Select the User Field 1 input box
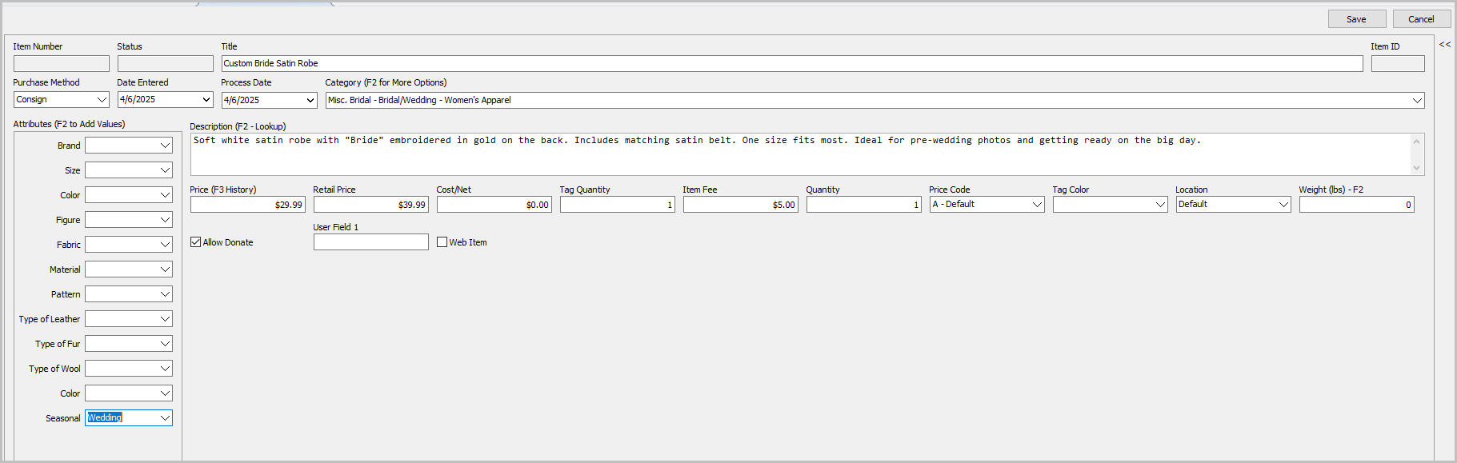This screenshot has width=1457, height=463. pos(371,241)
